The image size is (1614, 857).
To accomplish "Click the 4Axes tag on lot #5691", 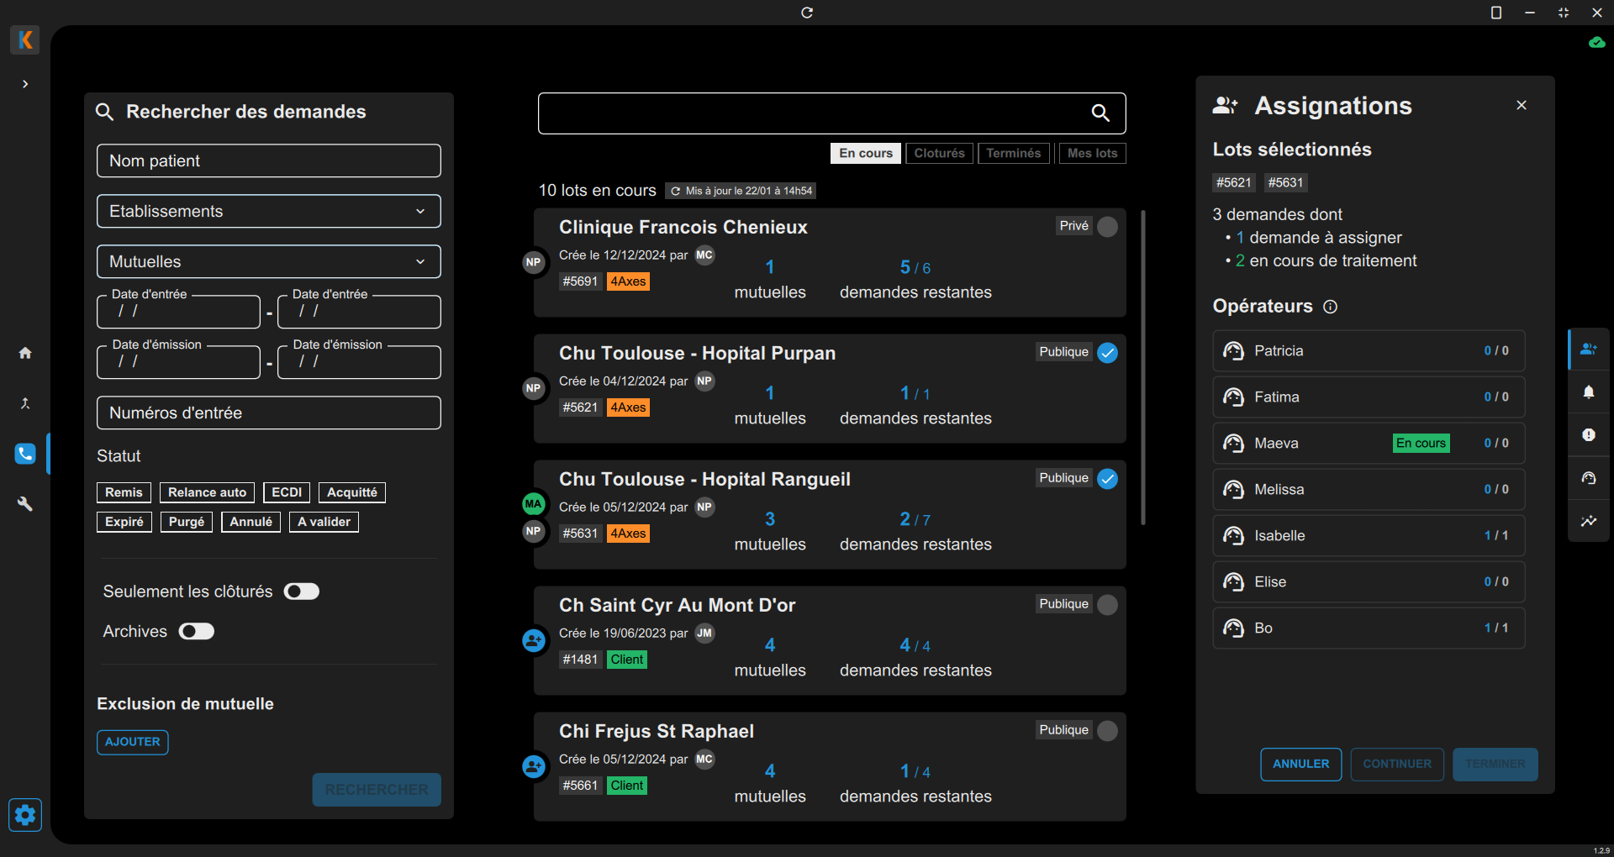I will click(628, 281).
